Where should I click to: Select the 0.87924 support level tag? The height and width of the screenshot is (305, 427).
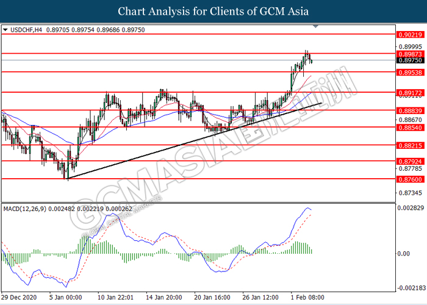point(409,162)
